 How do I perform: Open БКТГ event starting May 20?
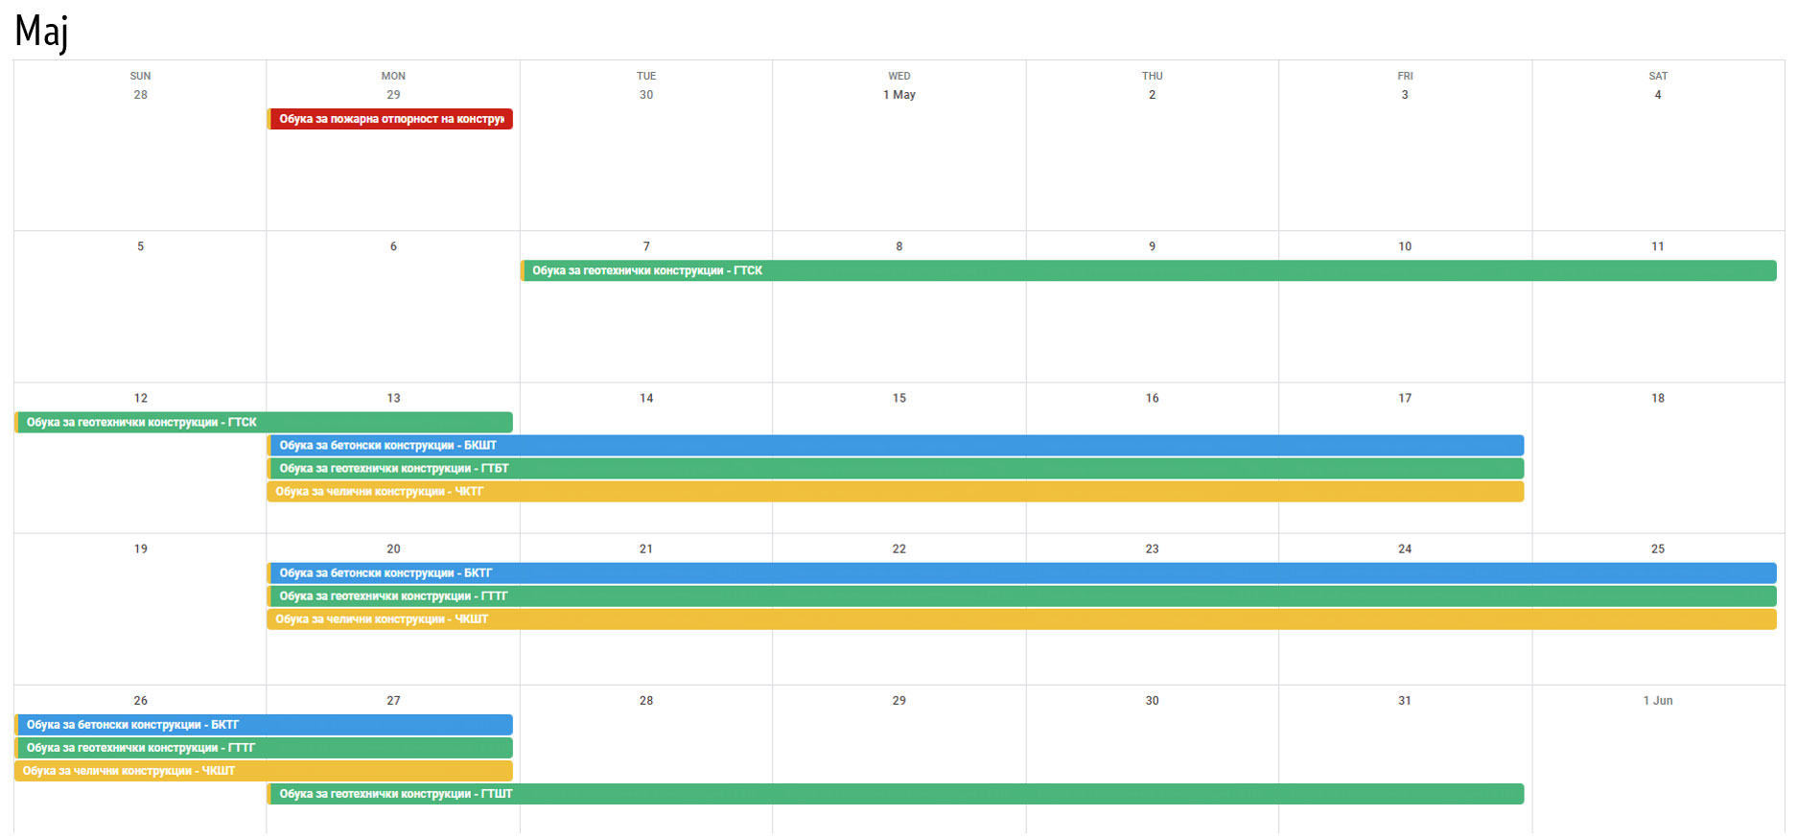(1021, 572)
